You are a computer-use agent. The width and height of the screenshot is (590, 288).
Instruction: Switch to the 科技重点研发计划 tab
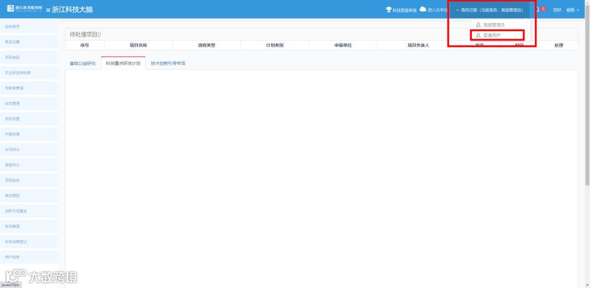pos(123,64)
